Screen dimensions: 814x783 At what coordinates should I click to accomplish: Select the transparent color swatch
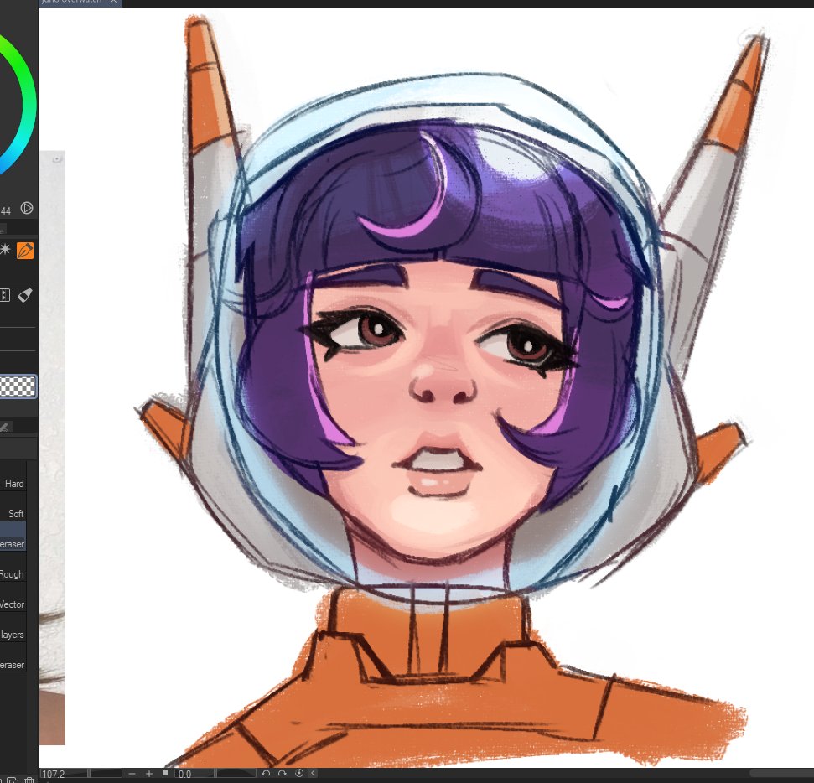(x=18, y=386)
